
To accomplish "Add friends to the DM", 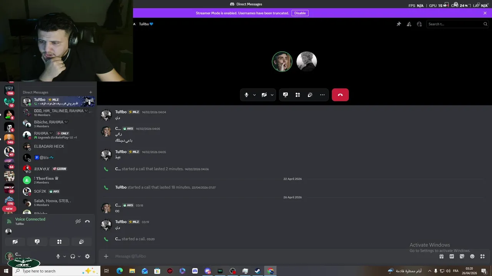I will (409, 24).
